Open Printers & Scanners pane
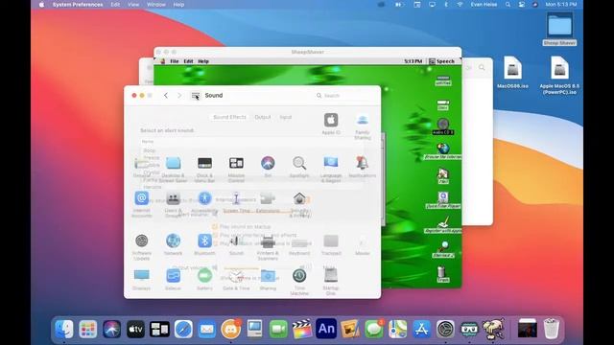Image resolution: width=614 pixels, height=345 pixels. tap(268, 247)
